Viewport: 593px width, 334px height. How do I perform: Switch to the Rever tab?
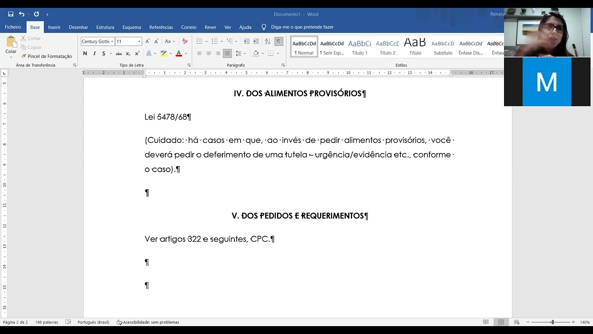click(x=210, y=27)
